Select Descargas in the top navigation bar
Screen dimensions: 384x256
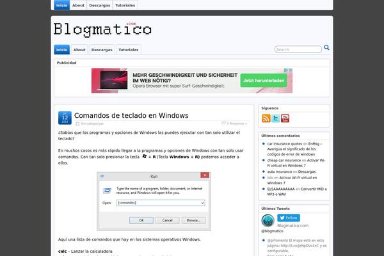coord(99,5)
